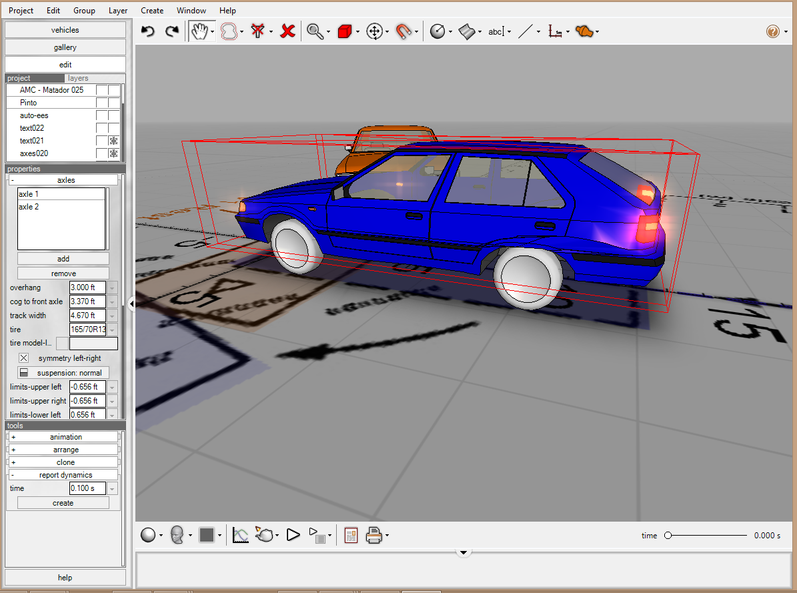
Task: Select the abc text tool
Action: coord(496,31)
